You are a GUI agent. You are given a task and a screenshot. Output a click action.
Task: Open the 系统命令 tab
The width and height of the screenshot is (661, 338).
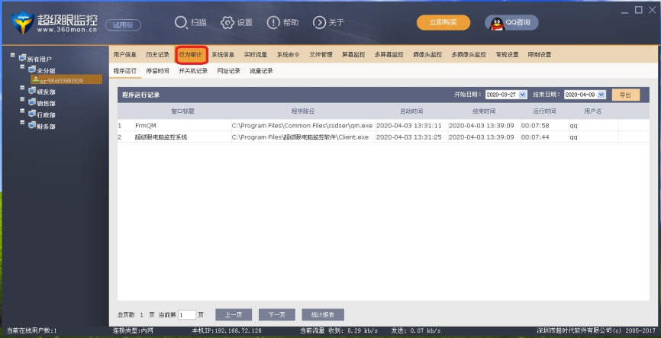pyautogui.click(x=289, y=54)
